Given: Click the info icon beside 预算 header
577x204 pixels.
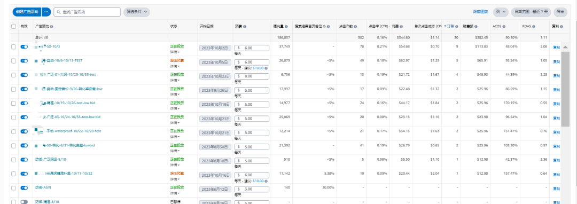Looking at the screenshot, I should tap(245, 27).
